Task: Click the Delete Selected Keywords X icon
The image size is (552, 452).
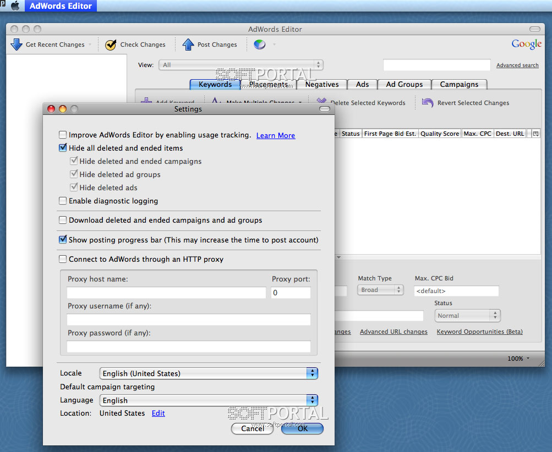Action: pyautogui.click(x=321, y=101)
